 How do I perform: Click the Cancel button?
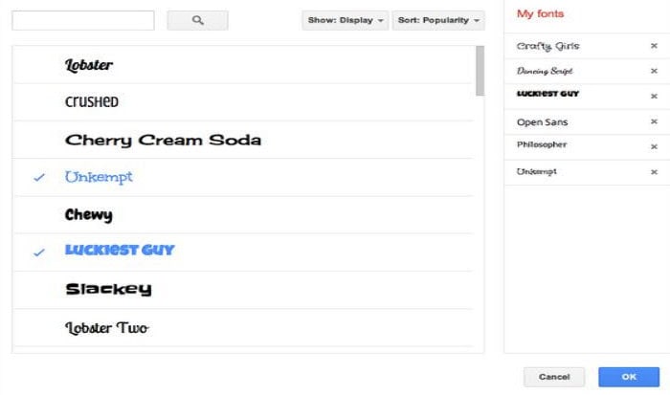[x=554, y=377]
